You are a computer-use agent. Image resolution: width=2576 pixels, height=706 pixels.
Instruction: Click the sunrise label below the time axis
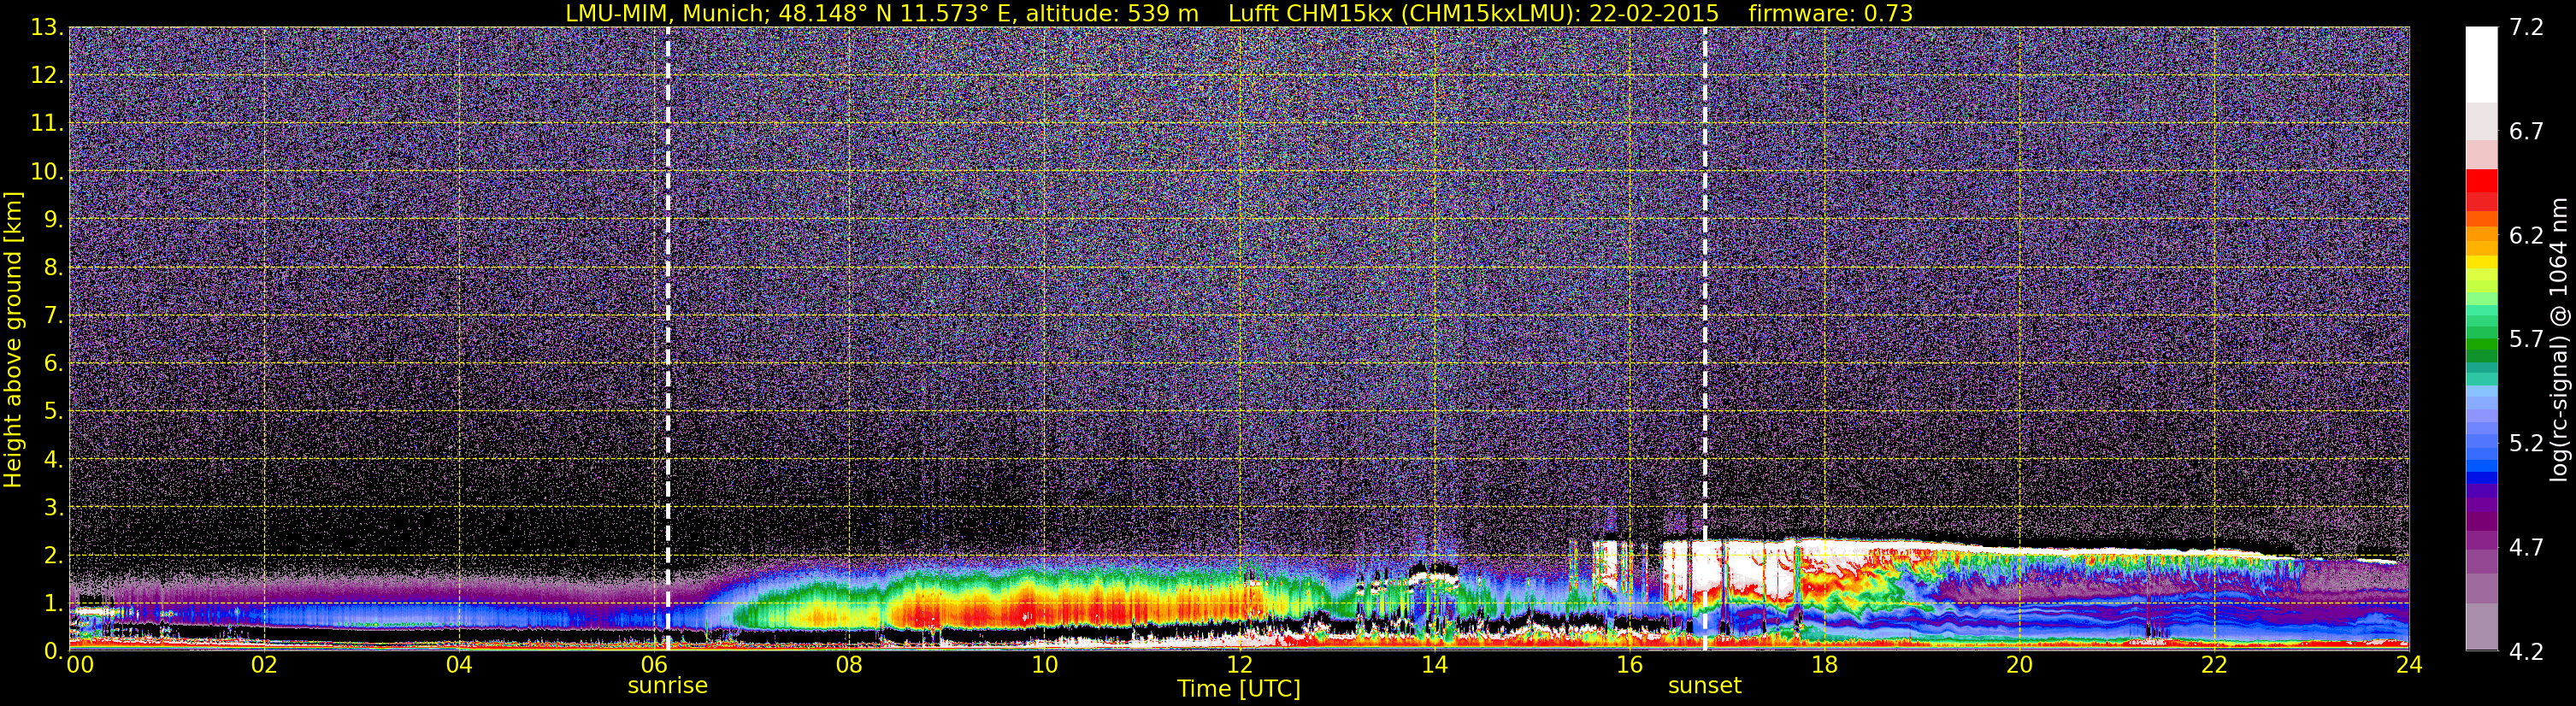(x=667, y=686)
